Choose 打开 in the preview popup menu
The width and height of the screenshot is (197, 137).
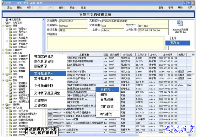click(173, 38)
